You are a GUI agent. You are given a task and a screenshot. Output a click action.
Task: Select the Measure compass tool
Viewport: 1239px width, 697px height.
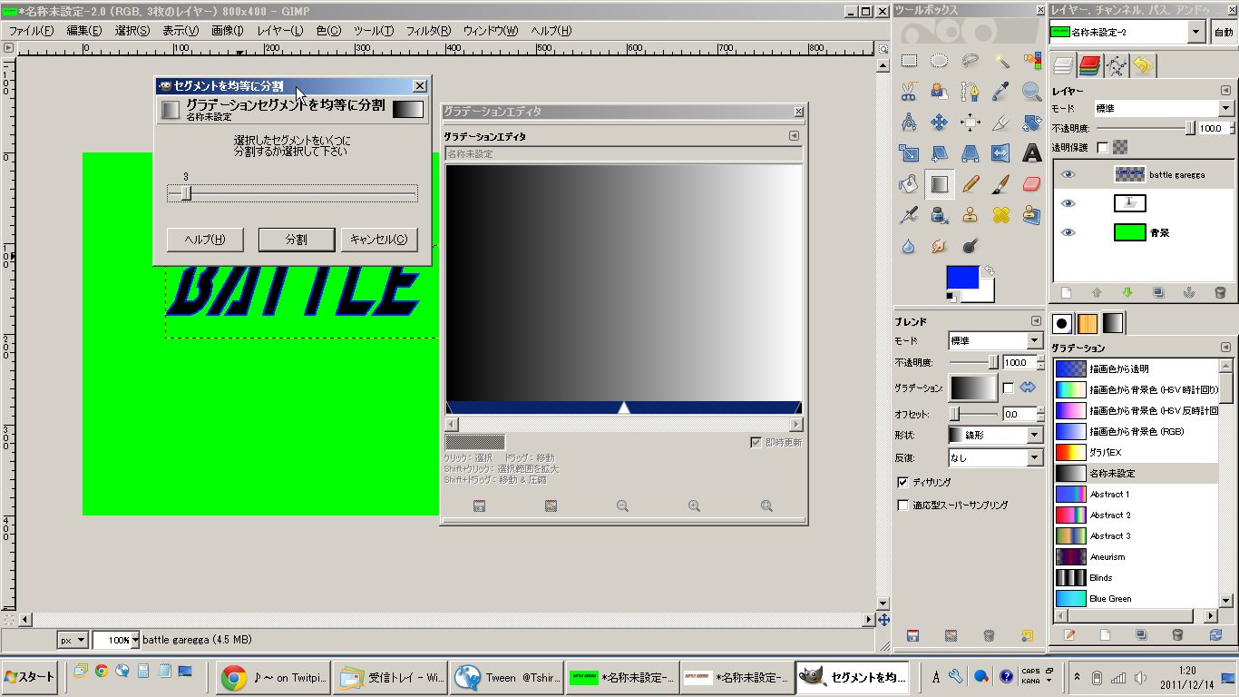pyautogui.click(x=909, y=123)
